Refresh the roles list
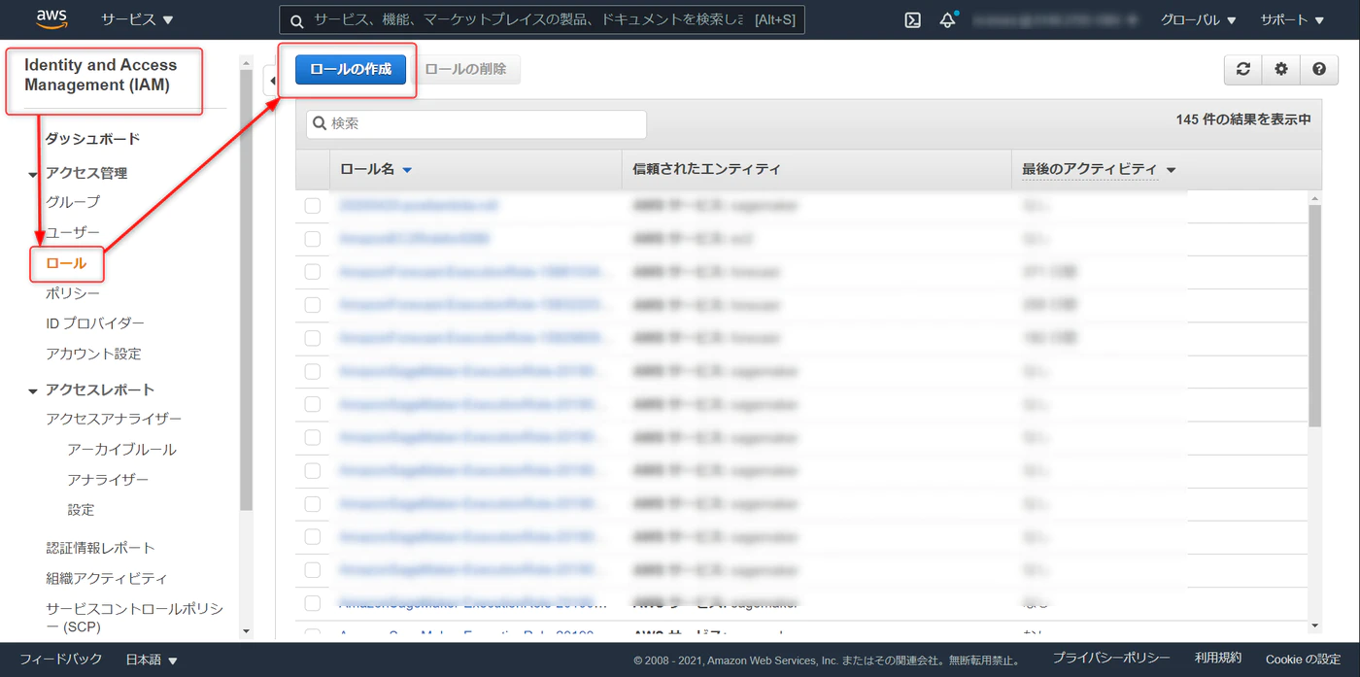 click(x=1242, y=69)
